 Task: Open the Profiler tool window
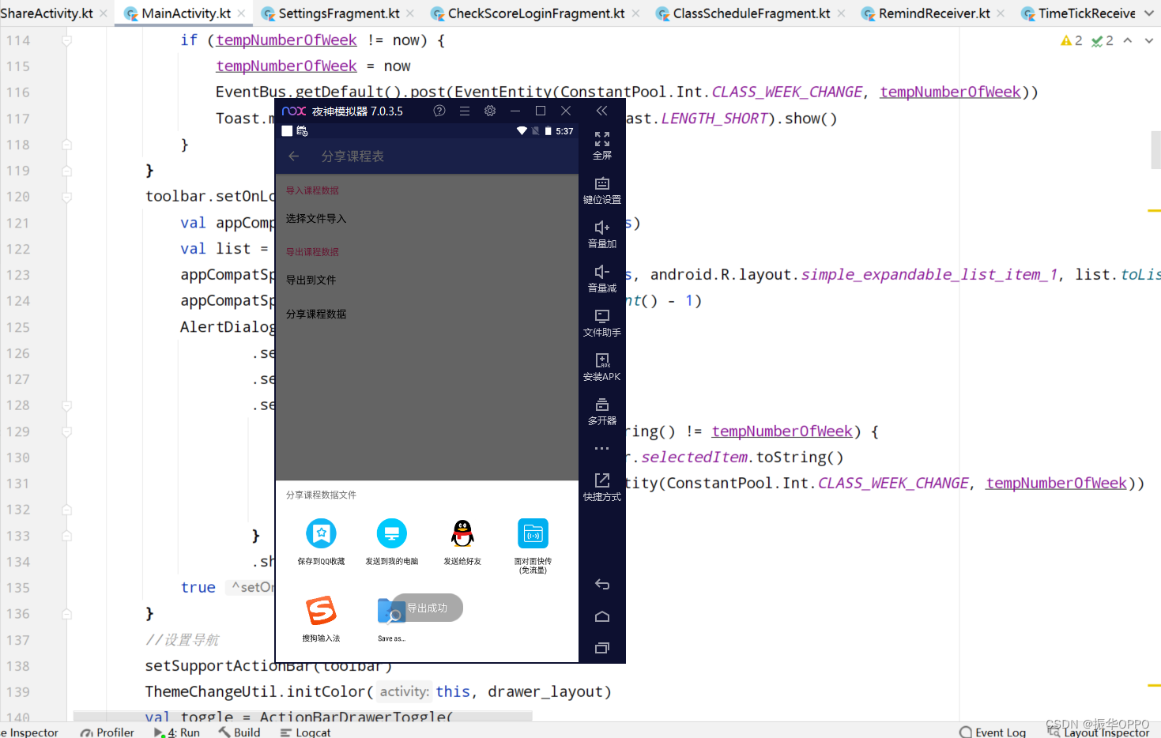click(107, 732)
